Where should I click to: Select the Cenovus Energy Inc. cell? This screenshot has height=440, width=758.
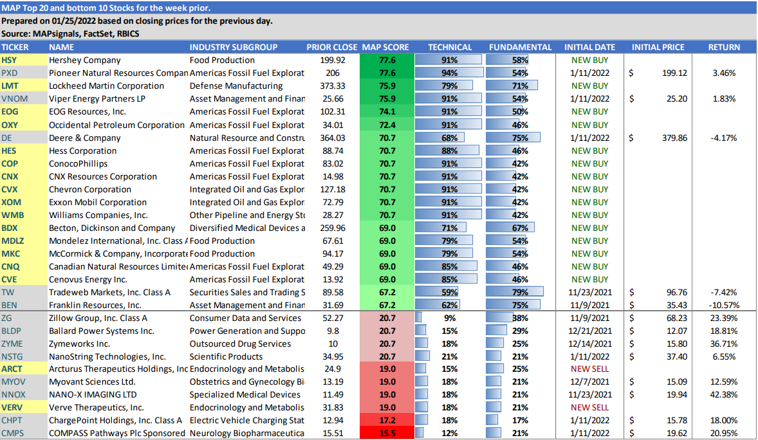pyautogui.click(x=88, y=279)
